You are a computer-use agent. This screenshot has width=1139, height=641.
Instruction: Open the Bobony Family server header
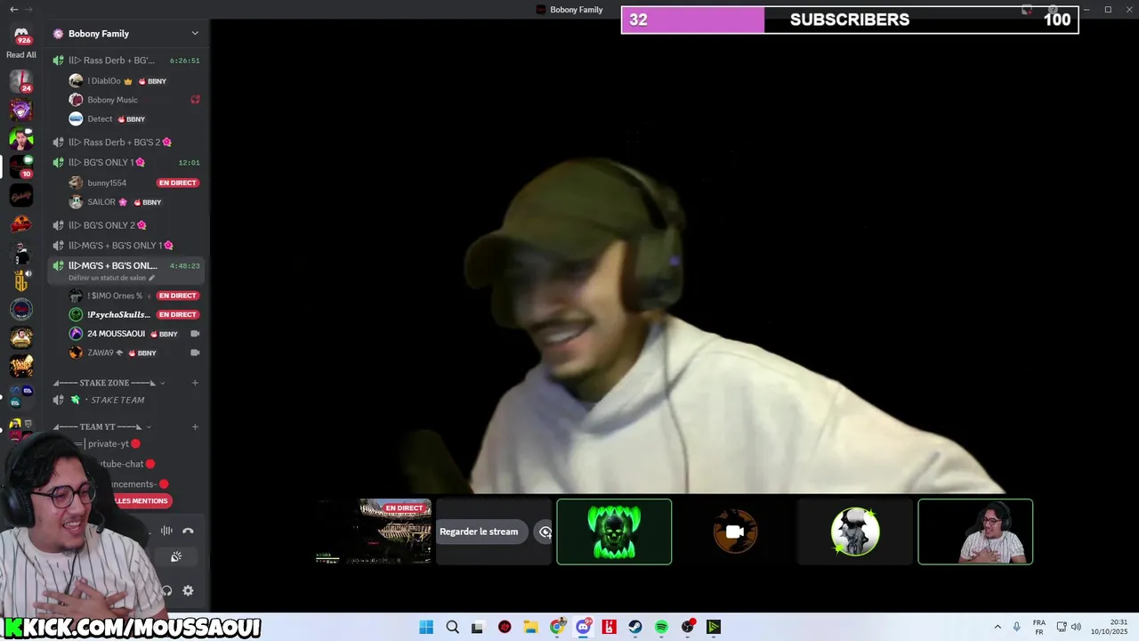pos(126,34)
